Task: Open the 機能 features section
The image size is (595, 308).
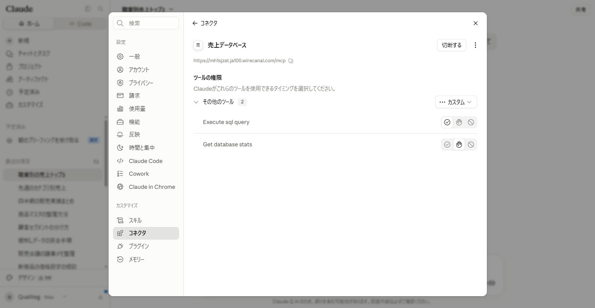Action: (x=146, y=122)
